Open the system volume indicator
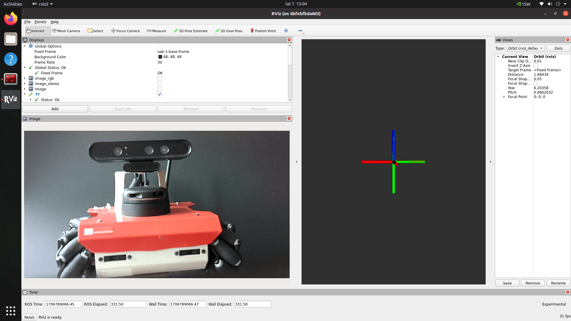 [x=550, y=4]
